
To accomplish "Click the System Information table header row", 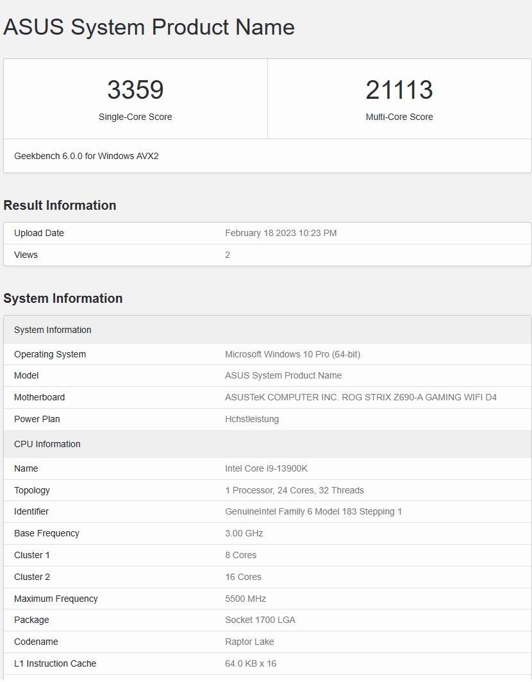I will [x=267, y=330].
